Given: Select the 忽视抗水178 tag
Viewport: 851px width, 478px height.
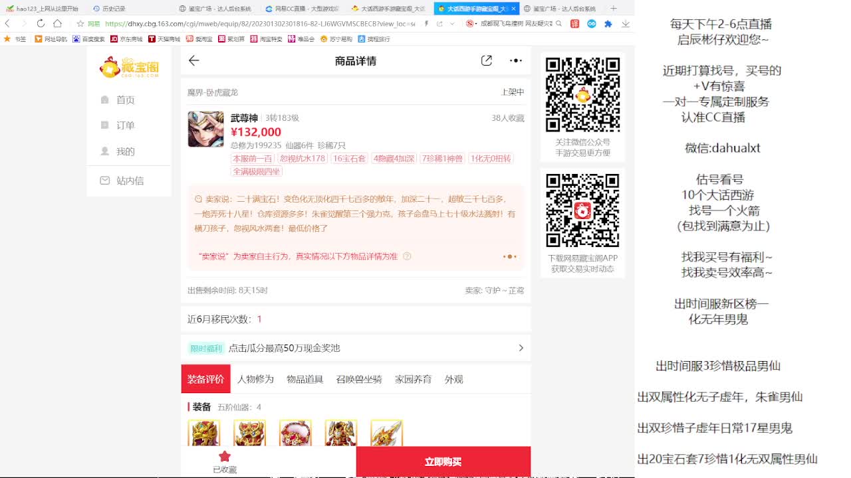Looking at the screenshot, I should pyautogui.click(x=303, y=159).
